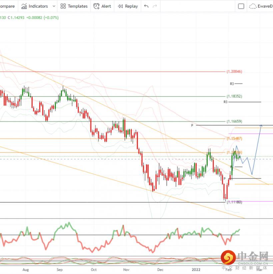Select the 1.15487 orange level label

click(234, 138)
